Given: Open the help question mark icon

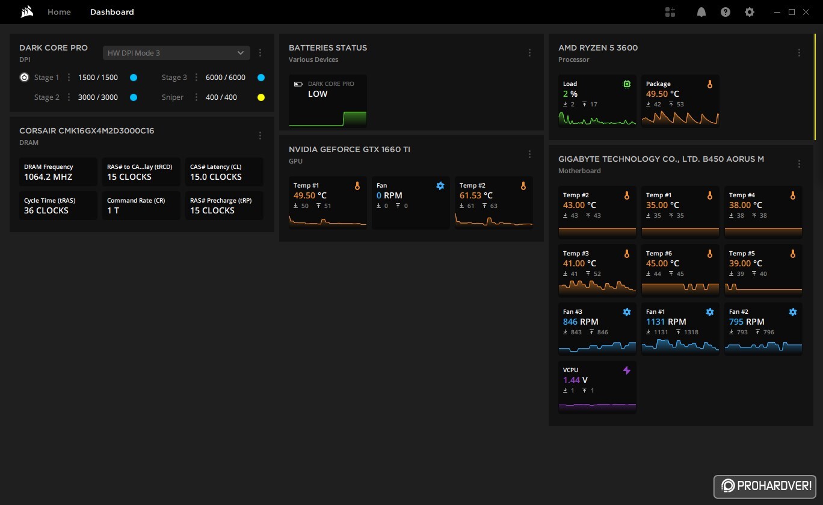Looking at the screenshot, I should pos(726,12).
